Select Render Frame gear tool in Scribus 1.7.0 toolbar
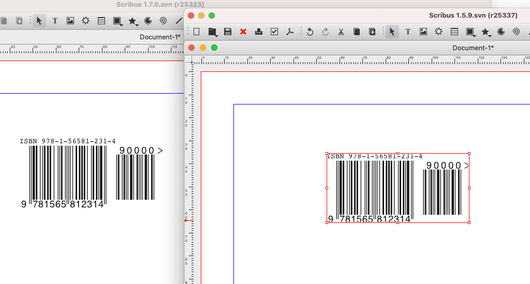 [x=86, y=21]
